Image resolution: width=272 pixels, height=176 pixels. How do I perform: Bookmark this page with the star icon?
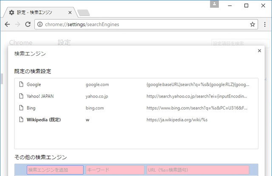coord(252,24)
